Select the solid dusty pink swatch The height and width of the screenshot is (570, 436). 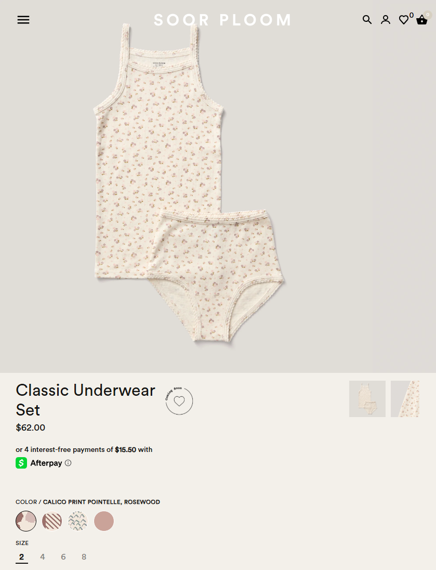[104, 521]
